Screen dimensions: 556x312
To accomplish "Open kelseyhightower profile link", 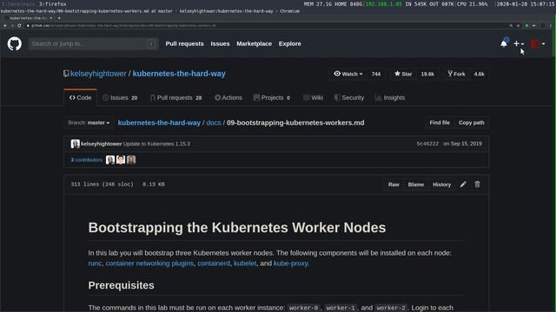I will tap(98, 74).
